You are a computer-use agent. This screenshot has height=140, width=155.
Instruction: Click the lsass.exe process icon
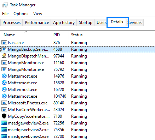click(4, 42)
